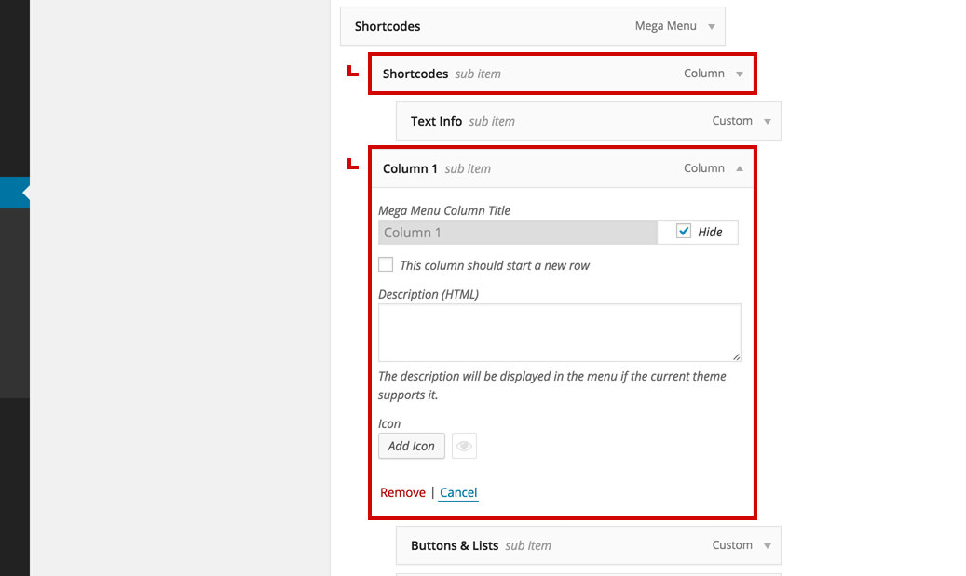Click the description textarea resize handle
Image resolution: width=966 pixels, height=576 pixels.
click(736, 356)
